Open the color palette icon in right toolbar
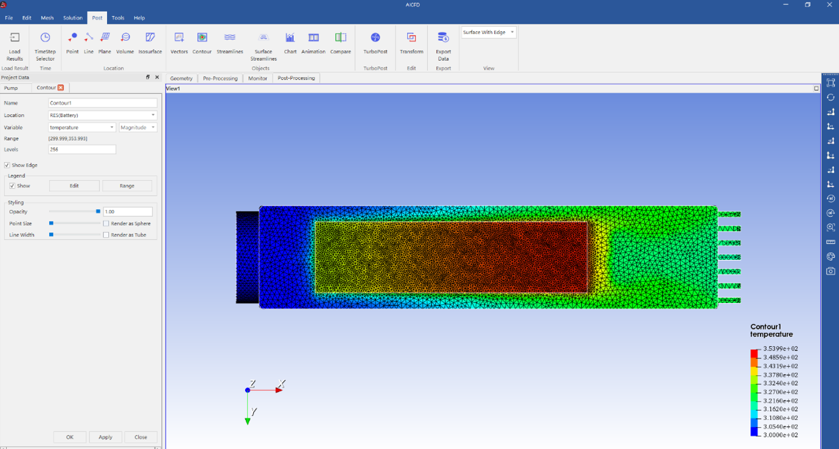Image resolution: width=839 pixels, height=449 pixels. pyautogui.click(x=830, y=257)
